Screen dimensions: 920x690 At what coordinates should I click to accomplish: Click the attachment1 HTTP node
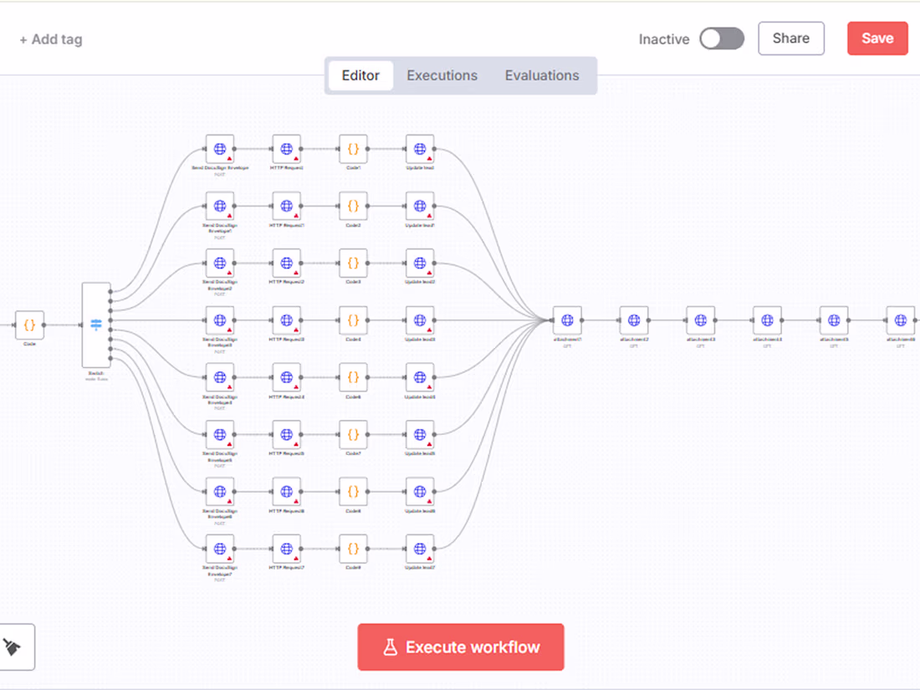567,319
